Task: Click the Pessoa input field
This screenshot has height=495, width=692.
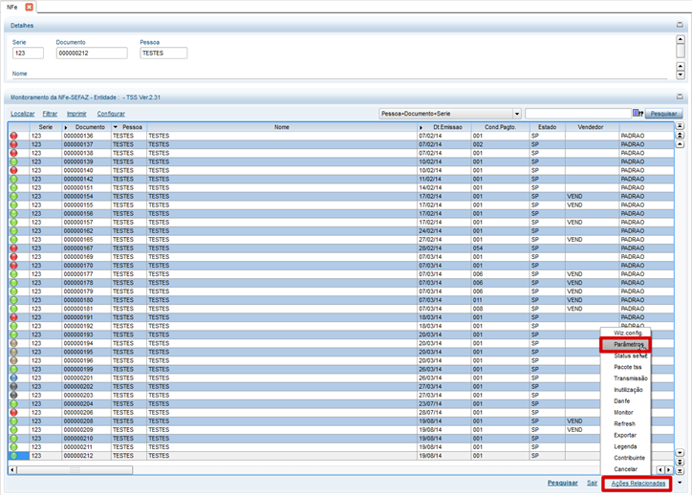Action: point(163,53)
